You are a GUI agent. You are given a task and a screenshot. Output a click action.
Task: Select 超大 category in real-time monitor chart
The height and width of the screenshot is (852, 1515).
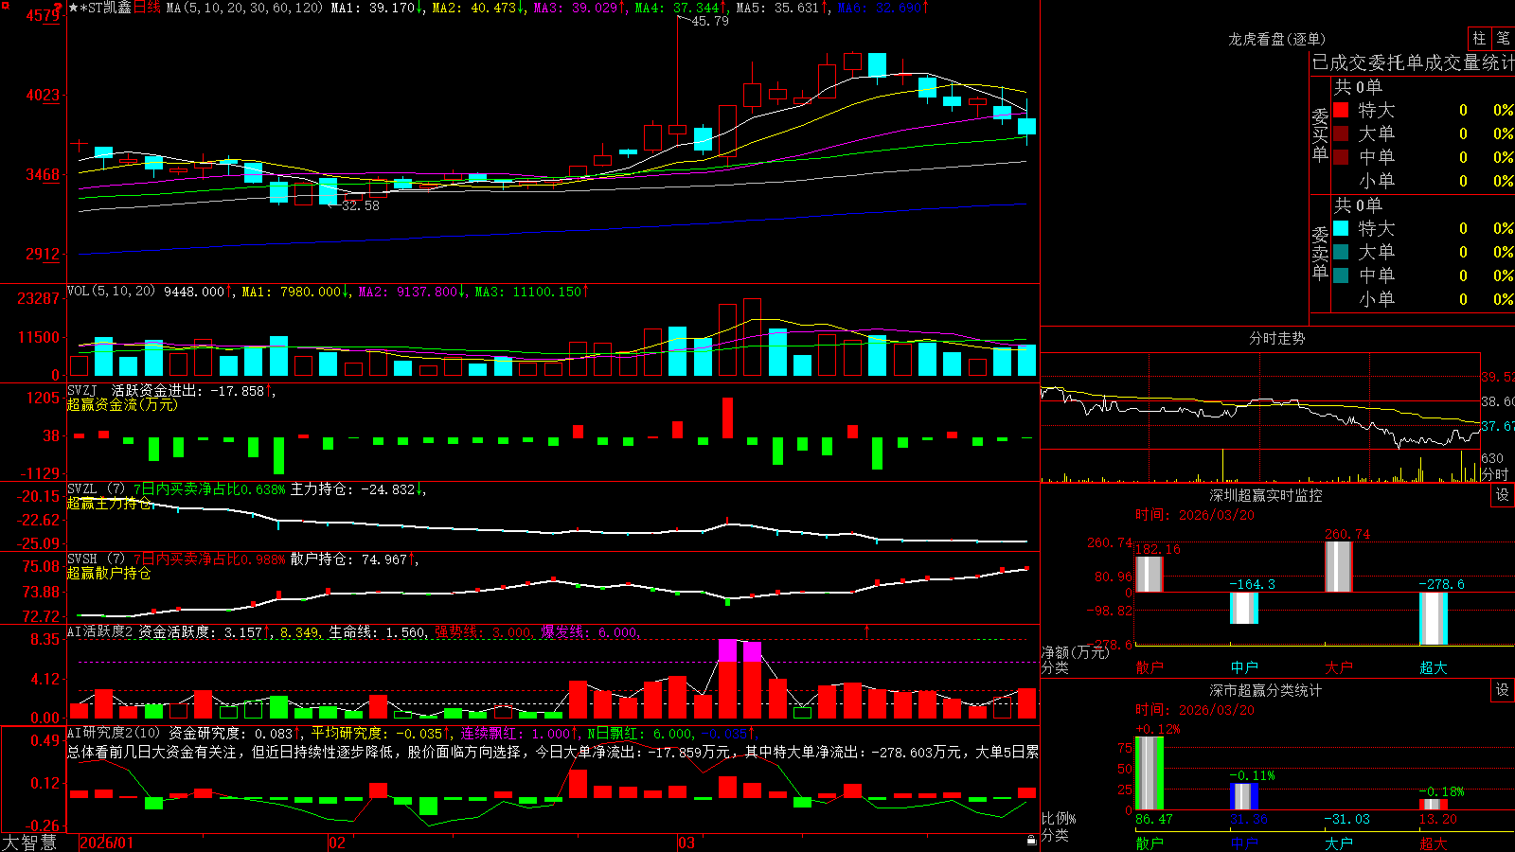1434,667
